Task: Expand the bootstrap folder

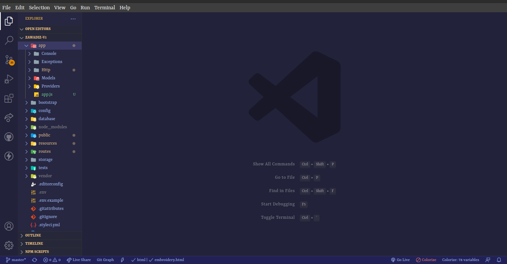Action: pos(50,103)
